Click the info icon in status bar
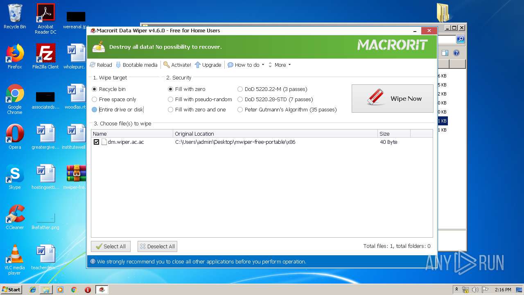The image size is (524, 295). click(93, 261)
